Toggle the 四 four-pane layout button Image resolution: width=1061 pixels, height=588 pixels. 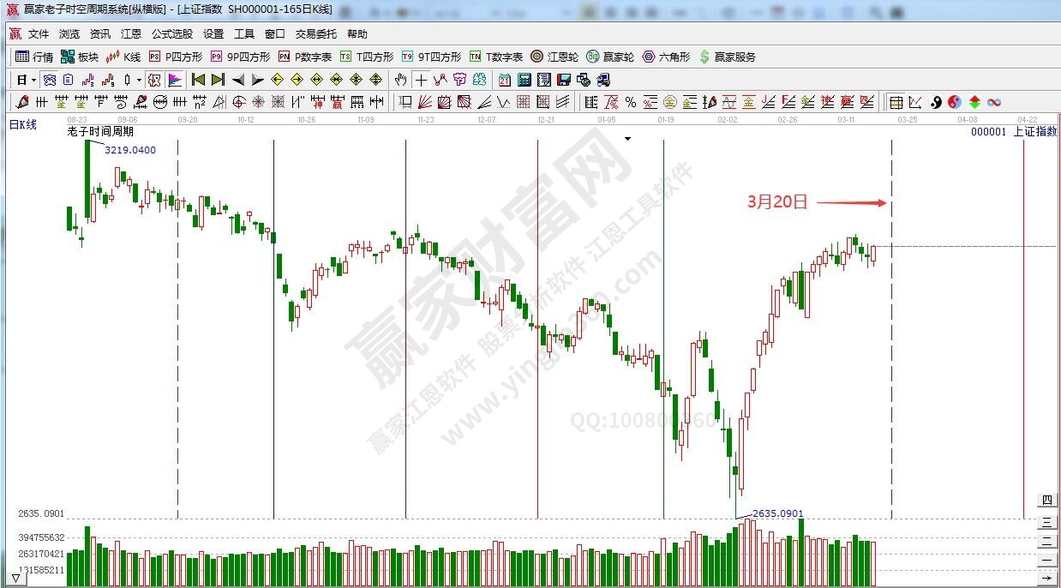click(x=1046, y=501)
